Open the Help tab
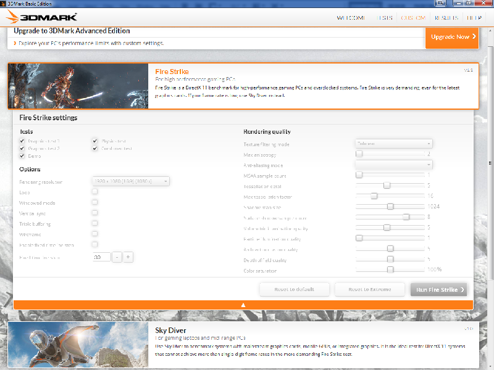The height and width of the screenshot is (370, 494). coord(474,18)
